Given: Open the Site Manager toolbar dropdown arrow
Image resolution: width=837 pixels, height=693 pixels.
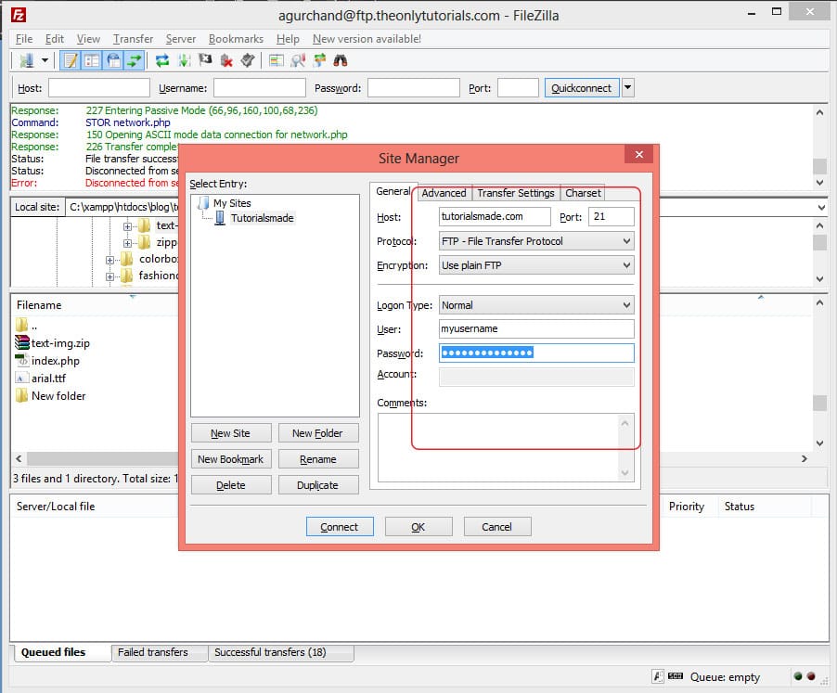Looking at the screenshot, I should [x=45, y=60].
